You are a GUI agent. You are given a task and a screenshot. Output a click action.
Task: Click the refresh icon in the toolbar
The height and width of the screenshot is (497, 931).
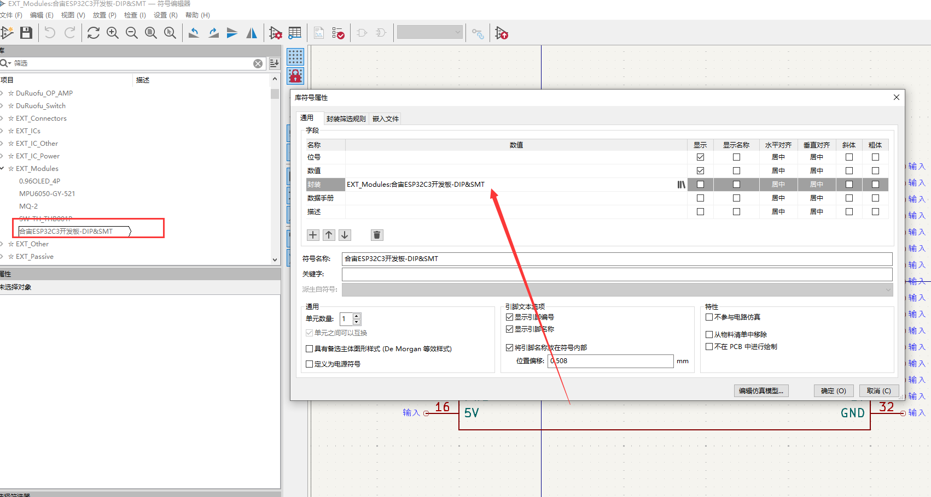(x=94, y=33)
